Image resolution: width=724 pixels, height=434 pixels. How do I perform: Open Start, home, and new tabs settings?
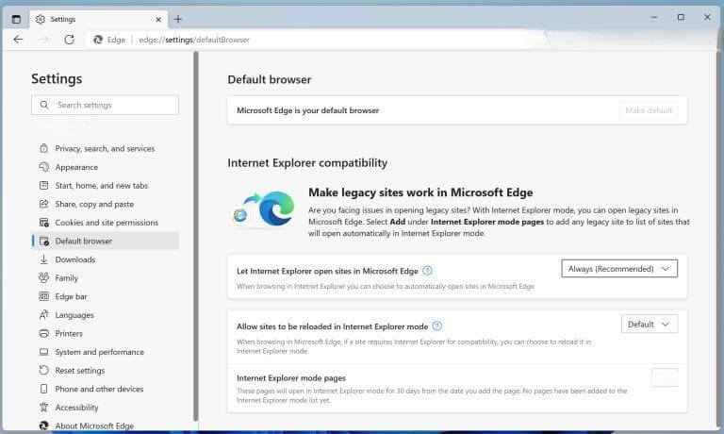click(x=102, y=185)
